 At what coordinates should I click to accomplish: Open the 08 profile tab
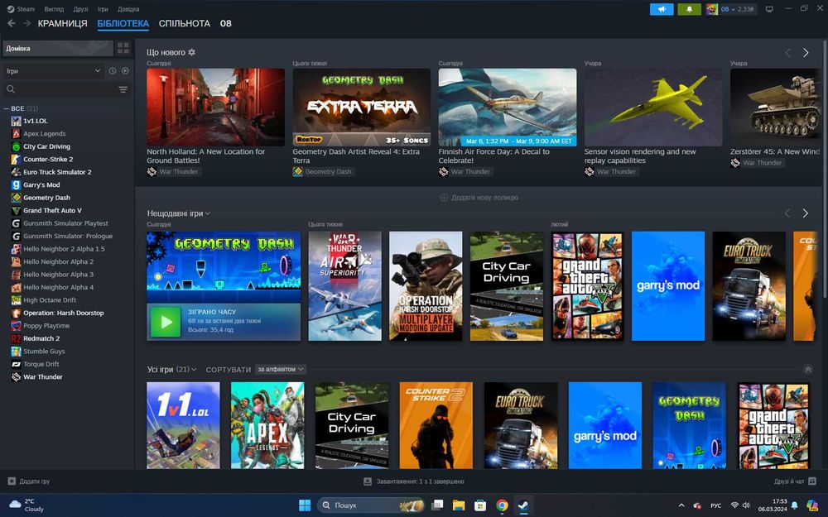point(225,23)
